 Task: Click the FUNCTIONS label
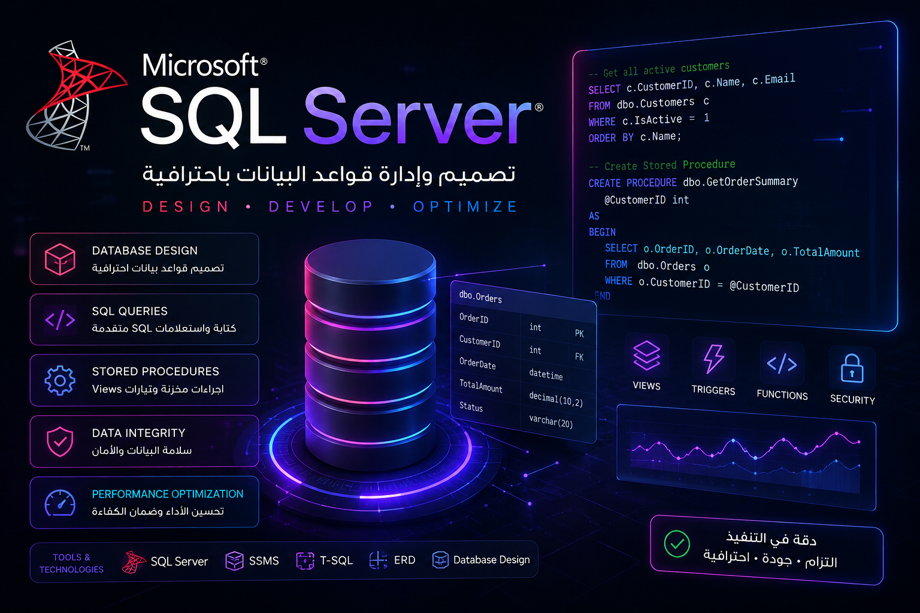pos(782,395)
